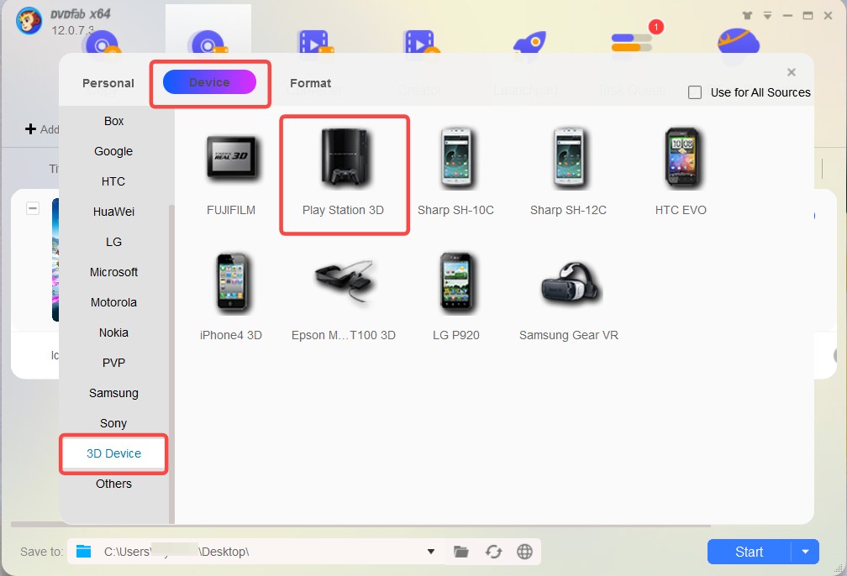Click the source movie thumbnail
The width and height of the screenshot is (847, 576).
pos(55,259)
